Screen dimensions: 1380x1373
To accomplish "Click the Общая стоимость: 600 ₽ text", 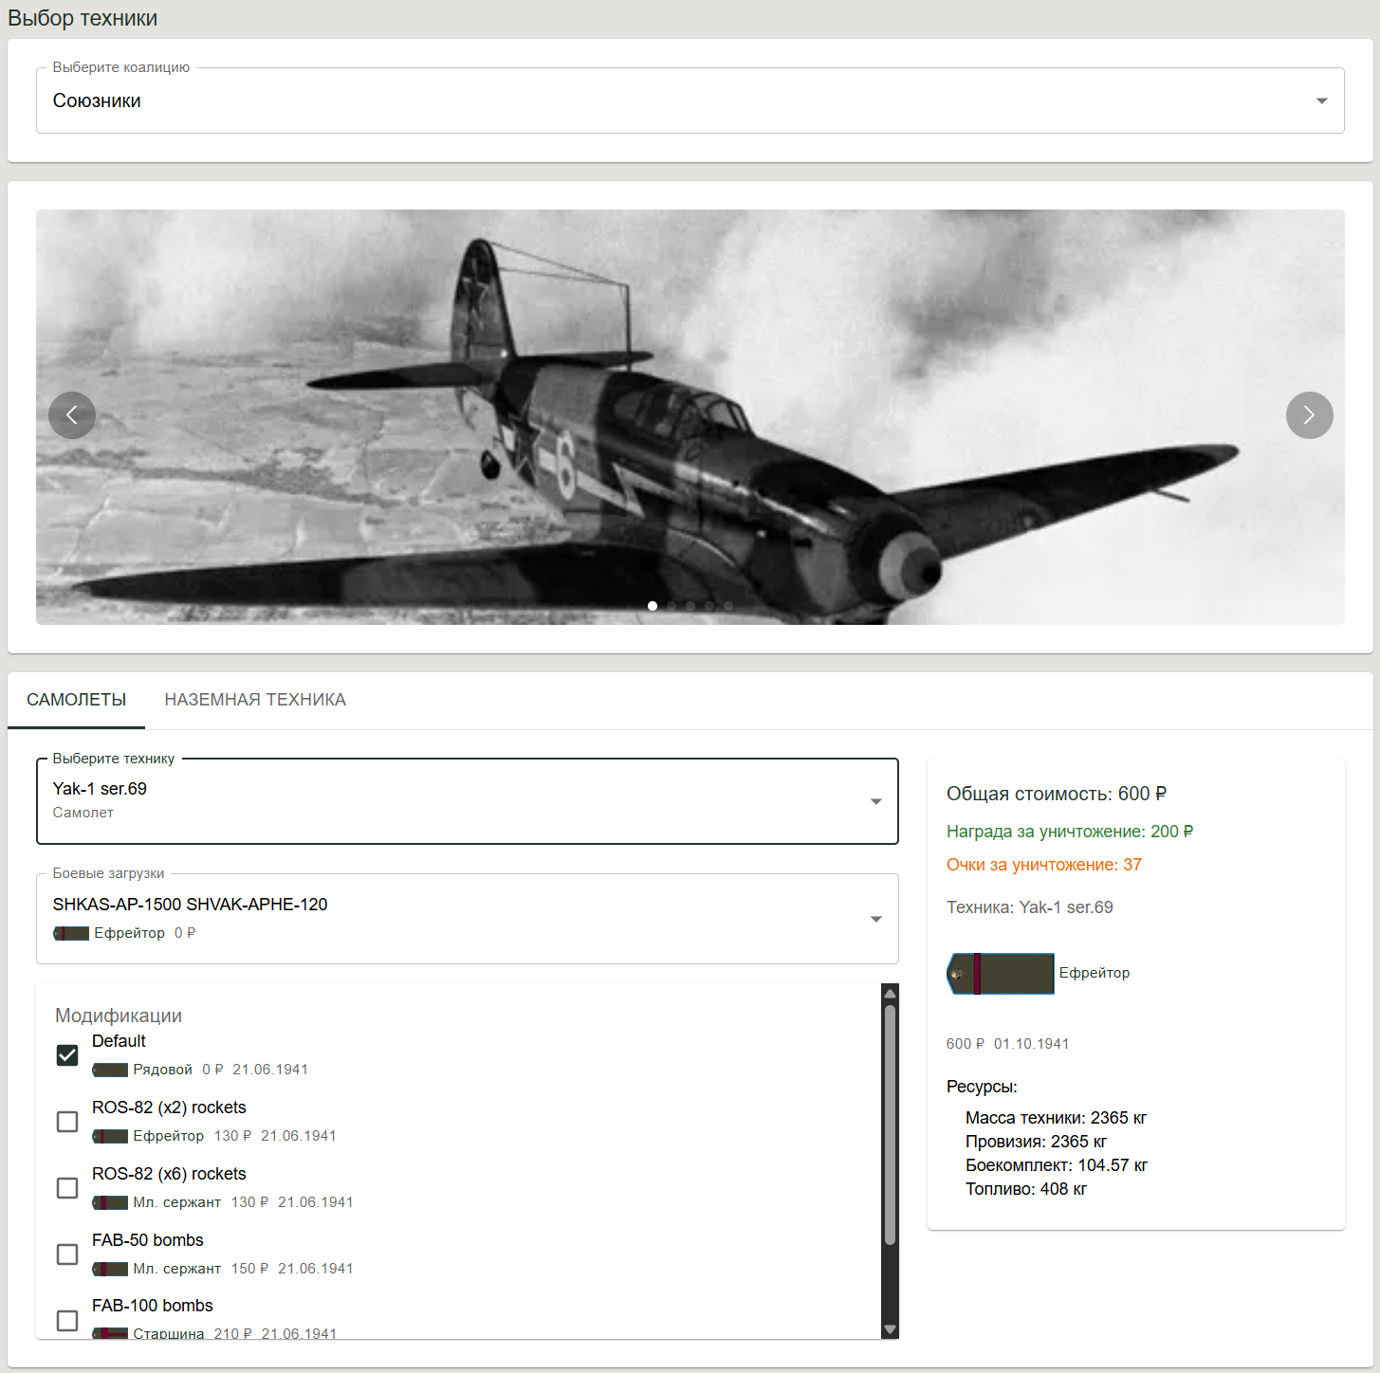I will (1057, 794).
